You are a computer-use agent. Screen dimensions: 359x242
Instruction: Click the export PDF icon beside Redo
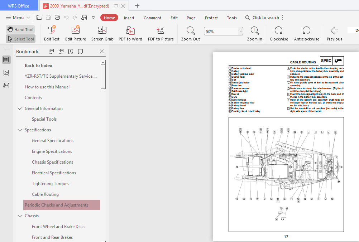84,18
